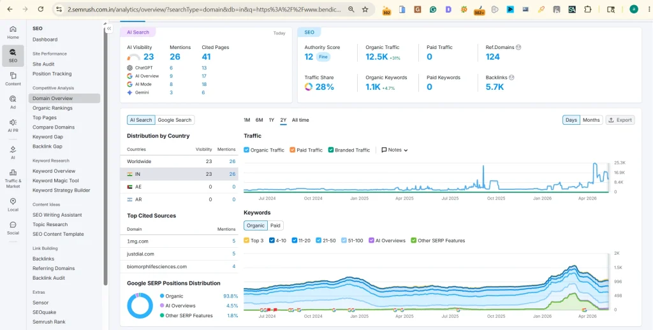
Task: Click the Organic legend color dot
Action: pos(162,296)
